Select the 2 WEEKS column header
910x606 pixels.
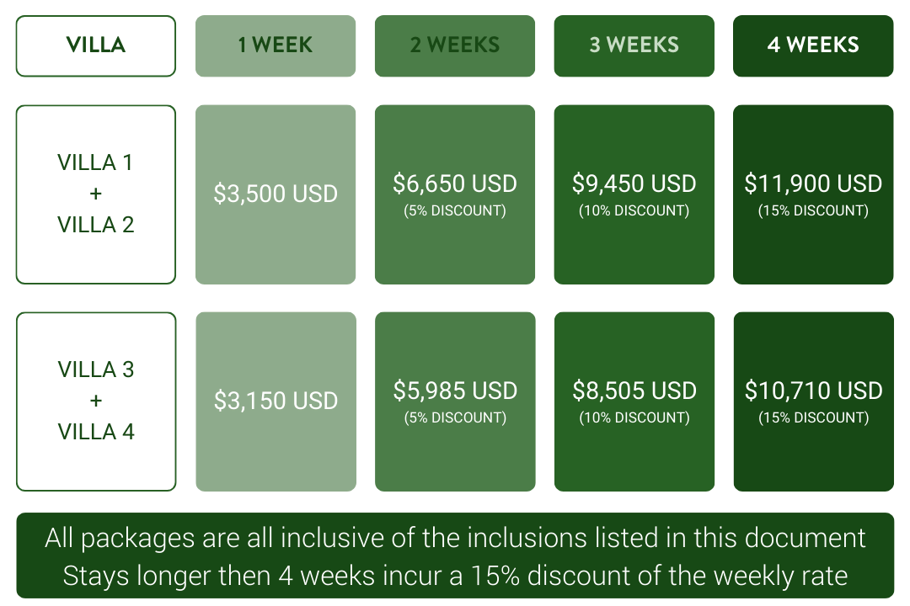point(454,45)
